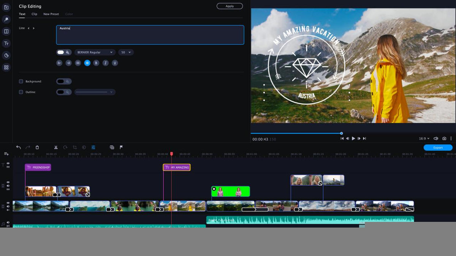Open volume control under the preview

tap(436, 138)
